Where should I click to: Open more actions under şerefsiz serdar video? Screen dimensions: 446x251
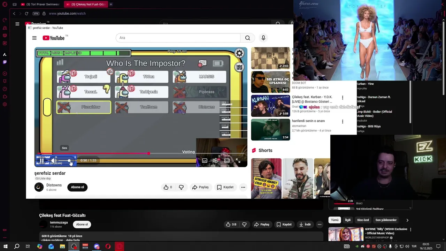tap(243, 187)
